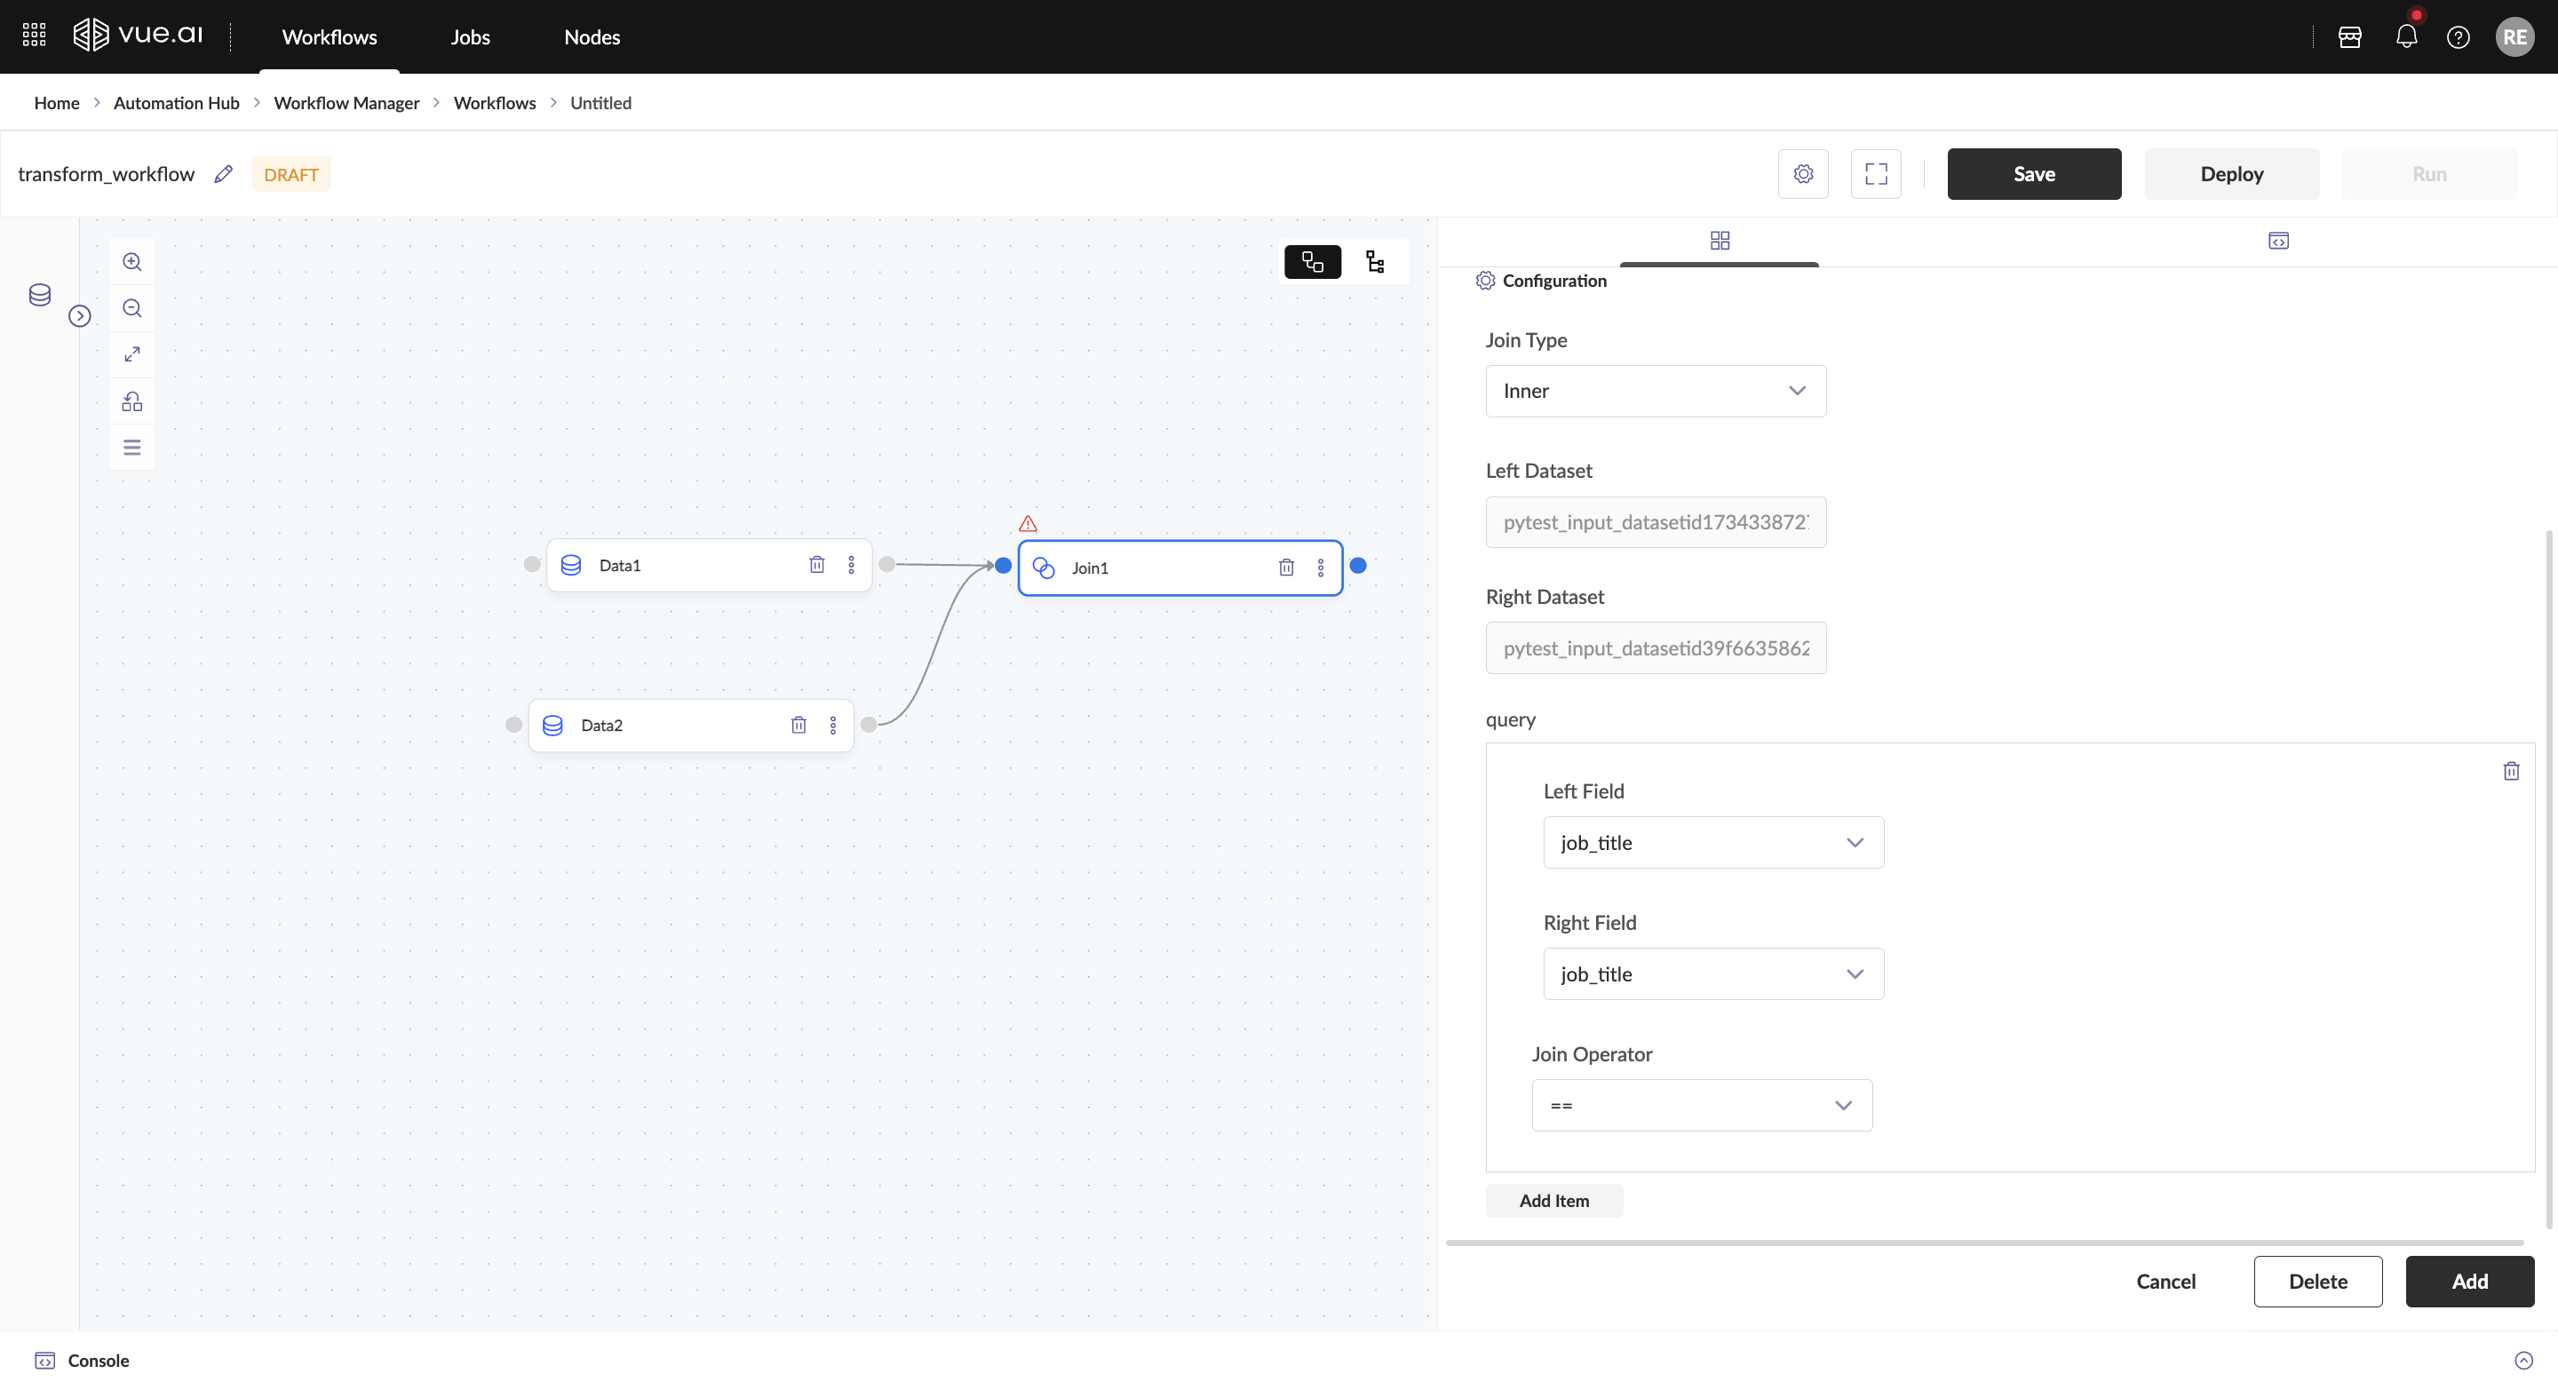Click the pencil to rename transform_workflow

coord(224,174)
